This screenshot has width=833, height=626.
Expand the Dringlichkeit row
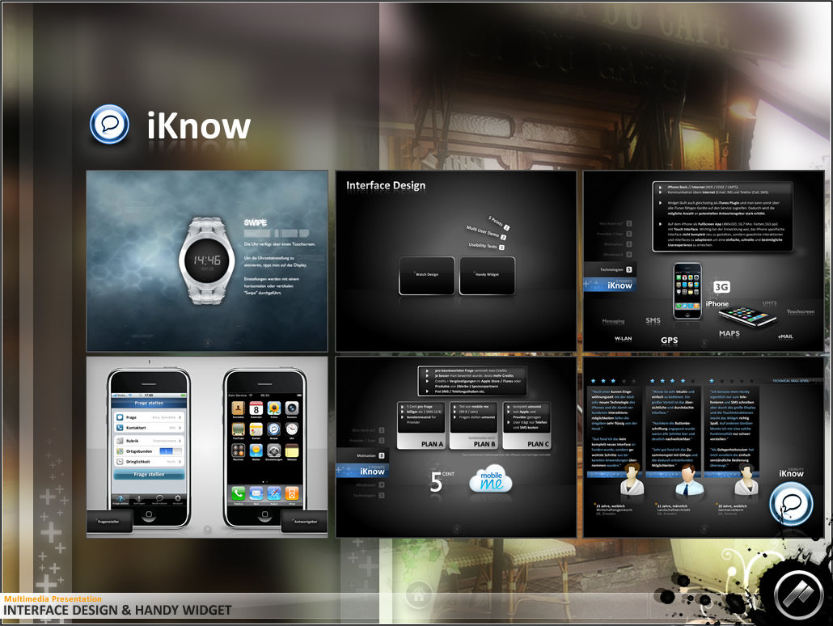tap(181, 461)
